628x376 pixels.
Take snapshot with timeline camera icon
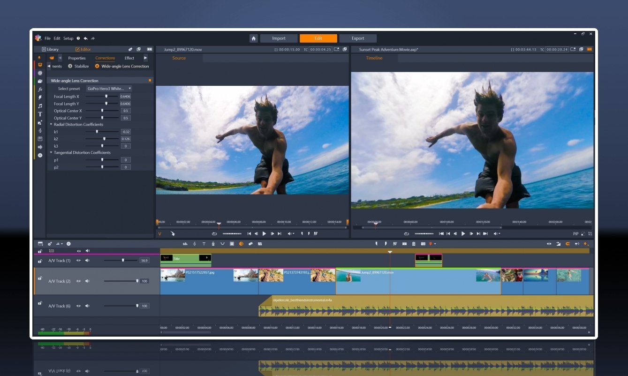coord(423,244)
